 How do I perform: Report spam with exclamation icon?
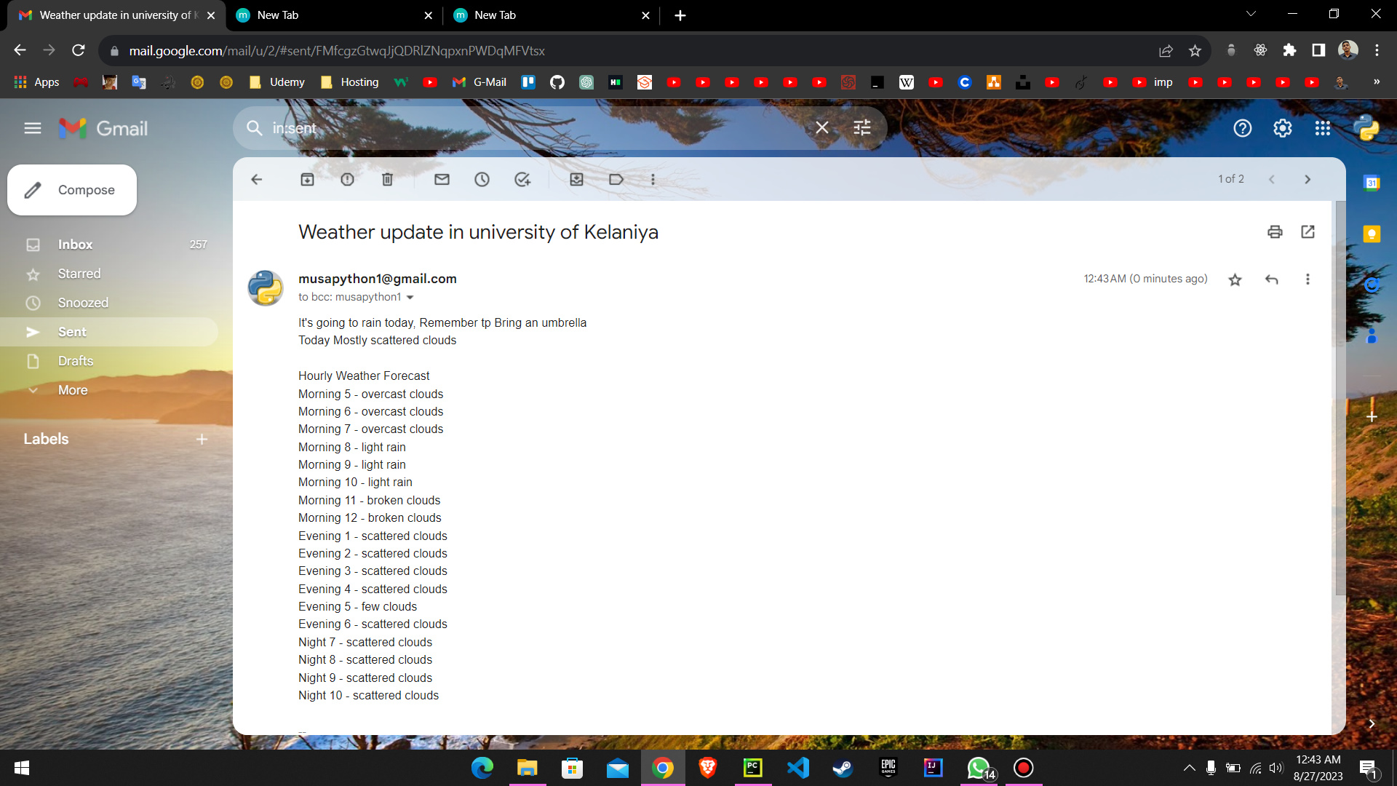point(347,180)
